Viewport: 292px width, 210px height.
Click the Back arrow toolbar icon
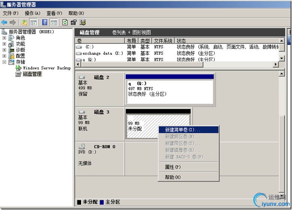4,23
